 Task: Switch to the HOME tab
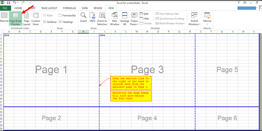18,8
